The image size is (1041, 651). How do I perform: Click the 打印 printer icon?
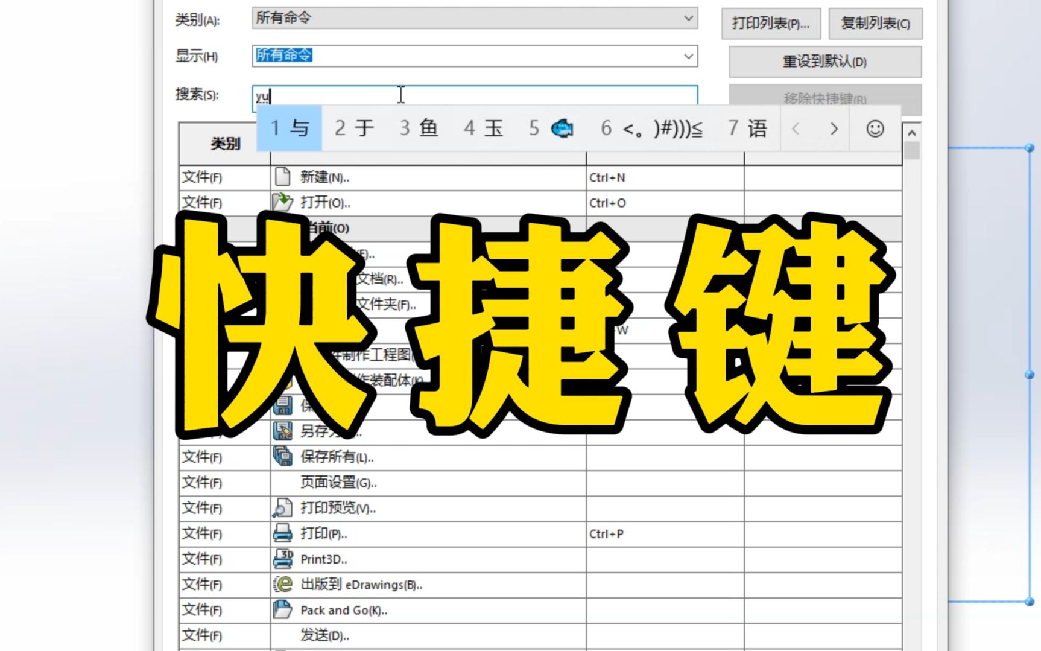[282, 533]
